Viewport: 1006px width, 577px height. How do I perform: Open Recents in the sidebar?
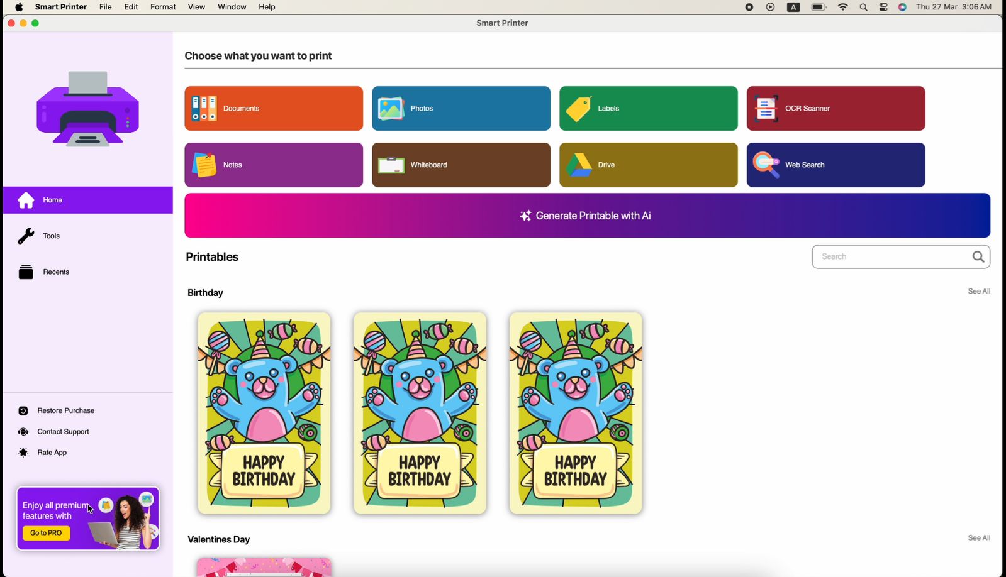(56, 272)
